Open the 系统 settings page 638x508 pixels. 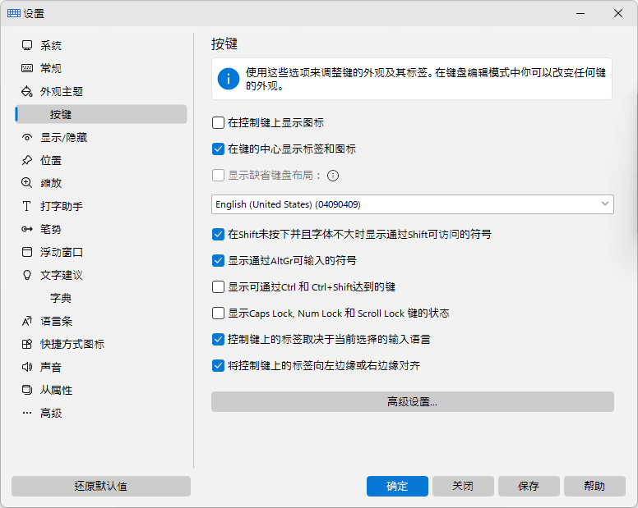tap(101, 45)
